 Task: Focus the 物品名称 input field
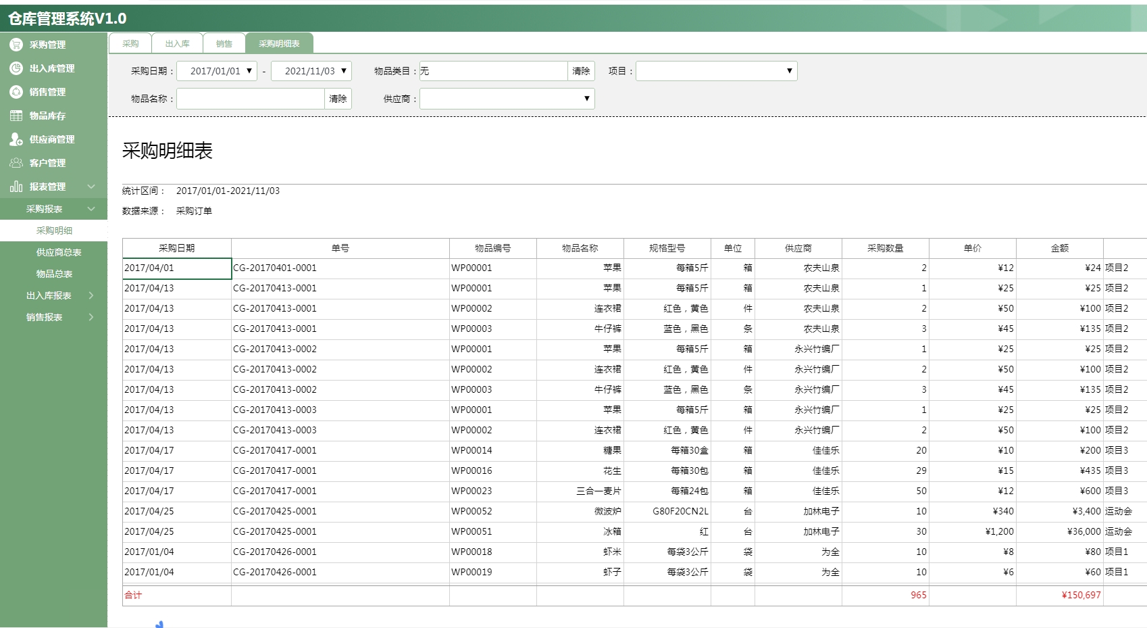pos(251,99)
